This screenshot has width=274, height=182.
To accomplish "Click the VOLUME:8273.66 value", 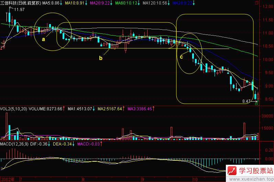I will pos(45,109).
